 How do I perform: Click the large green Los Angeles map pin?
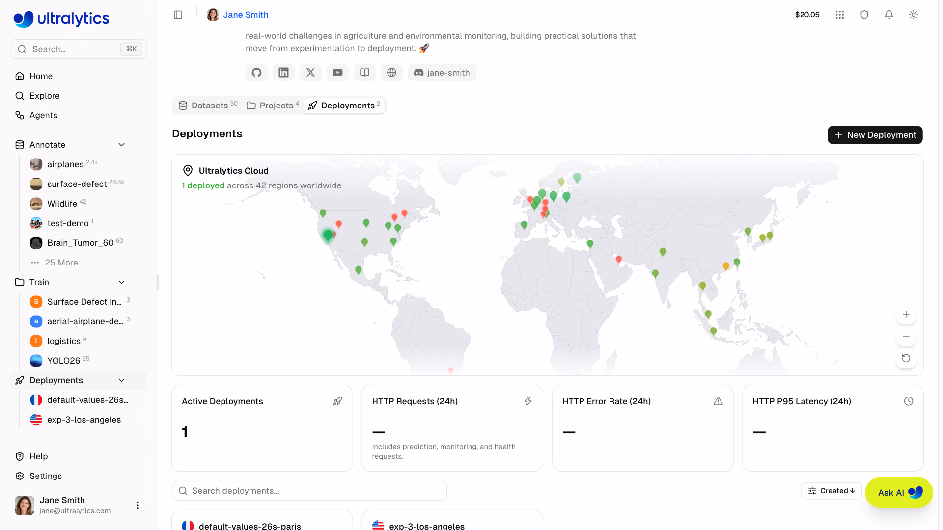pos(328,236)
